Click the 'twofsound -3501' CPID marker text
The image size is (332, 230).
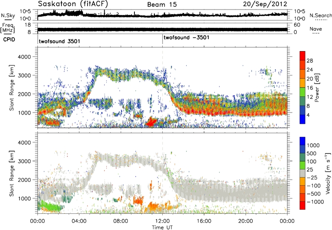[x=186, y=37]
